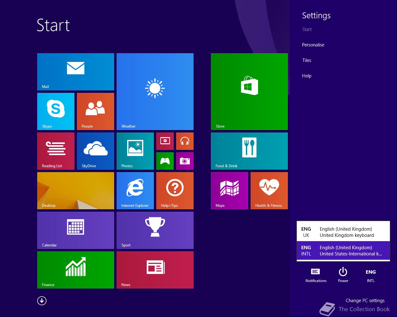Open the Finance tile

(76, 270)
